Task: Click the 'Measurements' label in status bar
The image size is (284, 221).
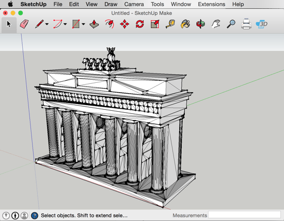Action: point(190,215)
